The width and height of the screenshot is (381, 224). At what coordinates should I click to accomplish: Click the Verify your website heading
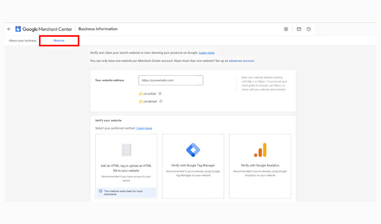coord(108,121)
